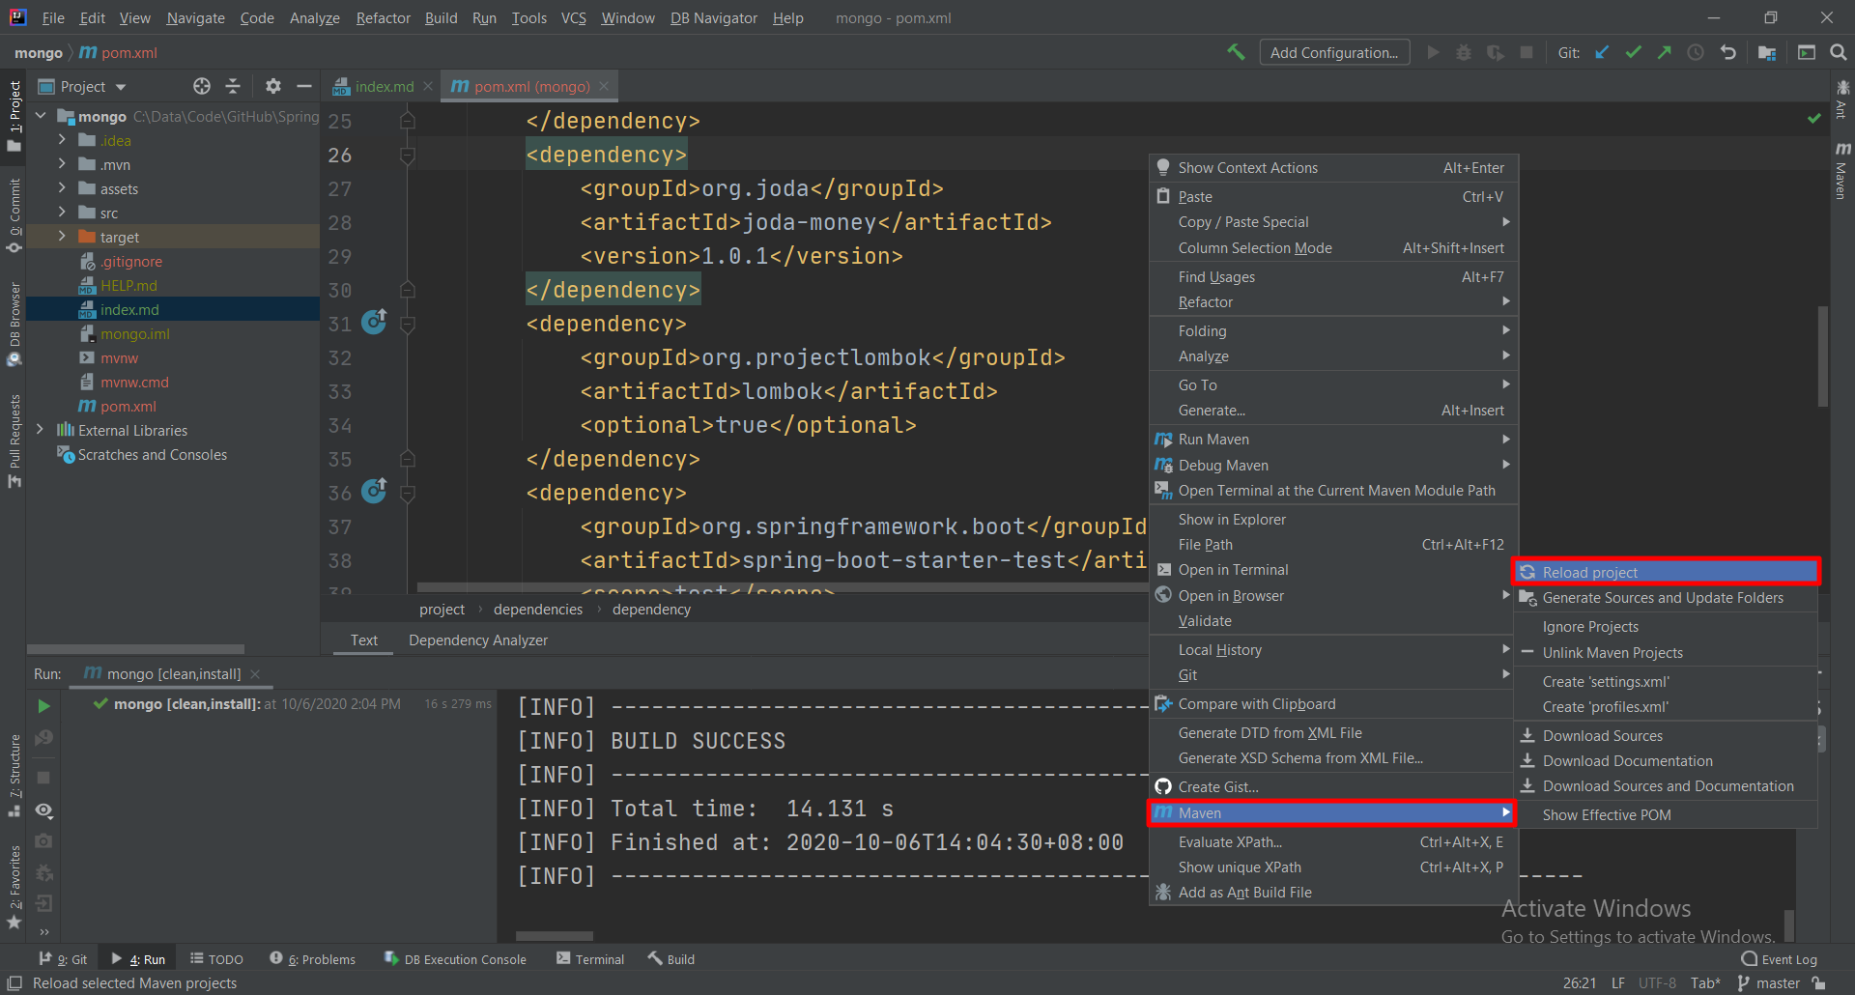The image size is (1855, 995).
Task: Open DB Execution Console button
Action: (x=455, y=959)
